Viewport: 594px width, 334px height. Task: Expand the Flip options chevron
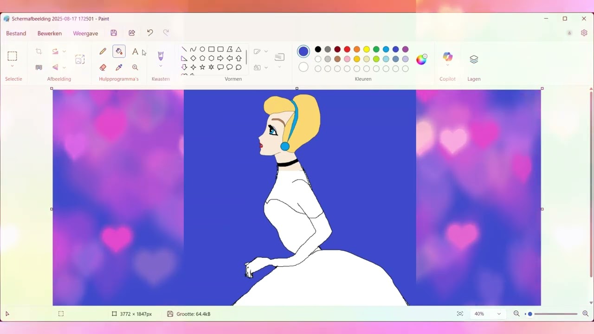tap(65, 67)
